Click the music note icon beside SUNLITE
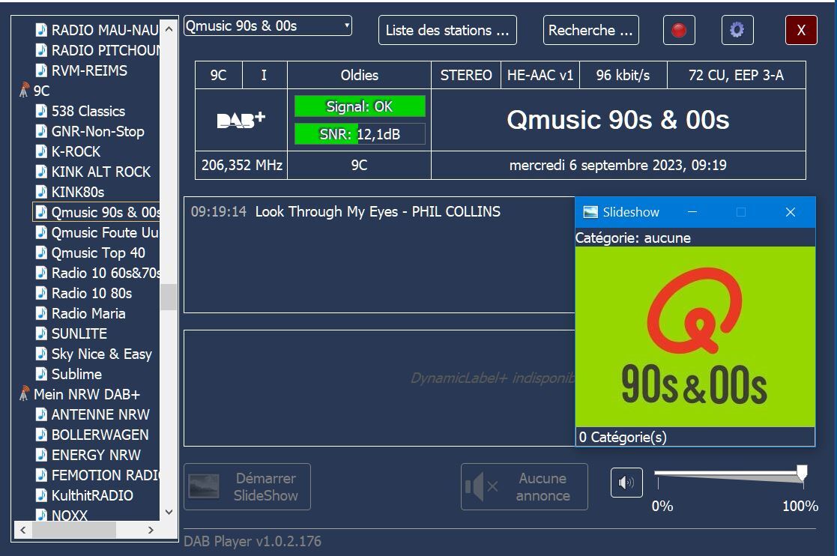The width and height of the screenshot is (837, 556). tap(41, 333)
